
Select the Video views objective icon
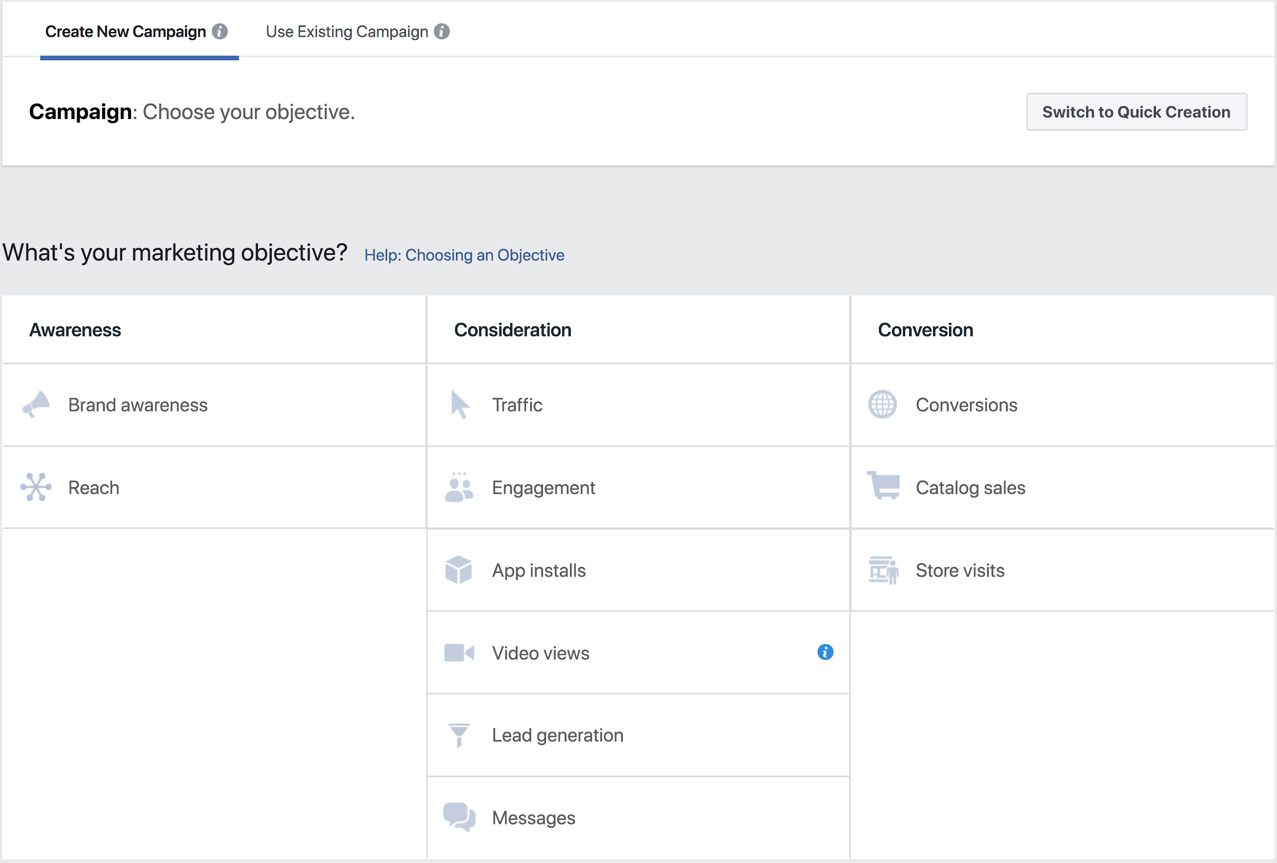pyautogui.click(x=459, y=652)
